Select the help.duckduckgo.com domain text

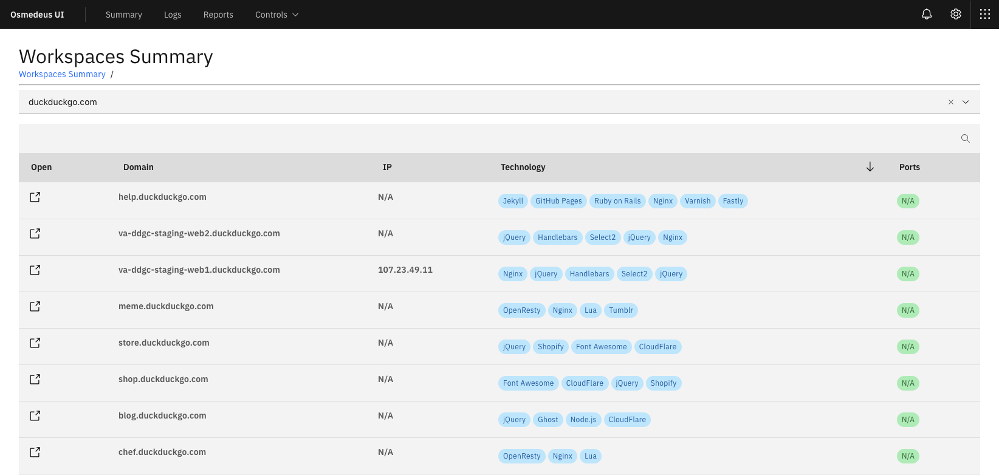162,197
